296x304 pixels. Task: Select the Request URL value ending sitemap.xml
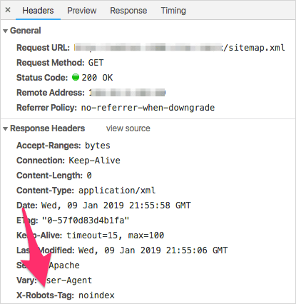180,48
